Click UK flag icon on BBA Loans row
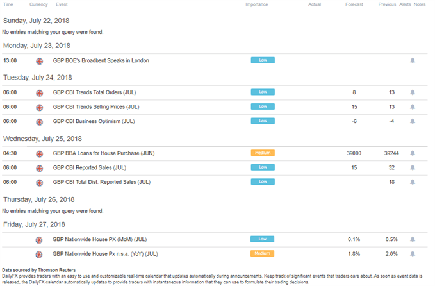 tap(39, 154)
